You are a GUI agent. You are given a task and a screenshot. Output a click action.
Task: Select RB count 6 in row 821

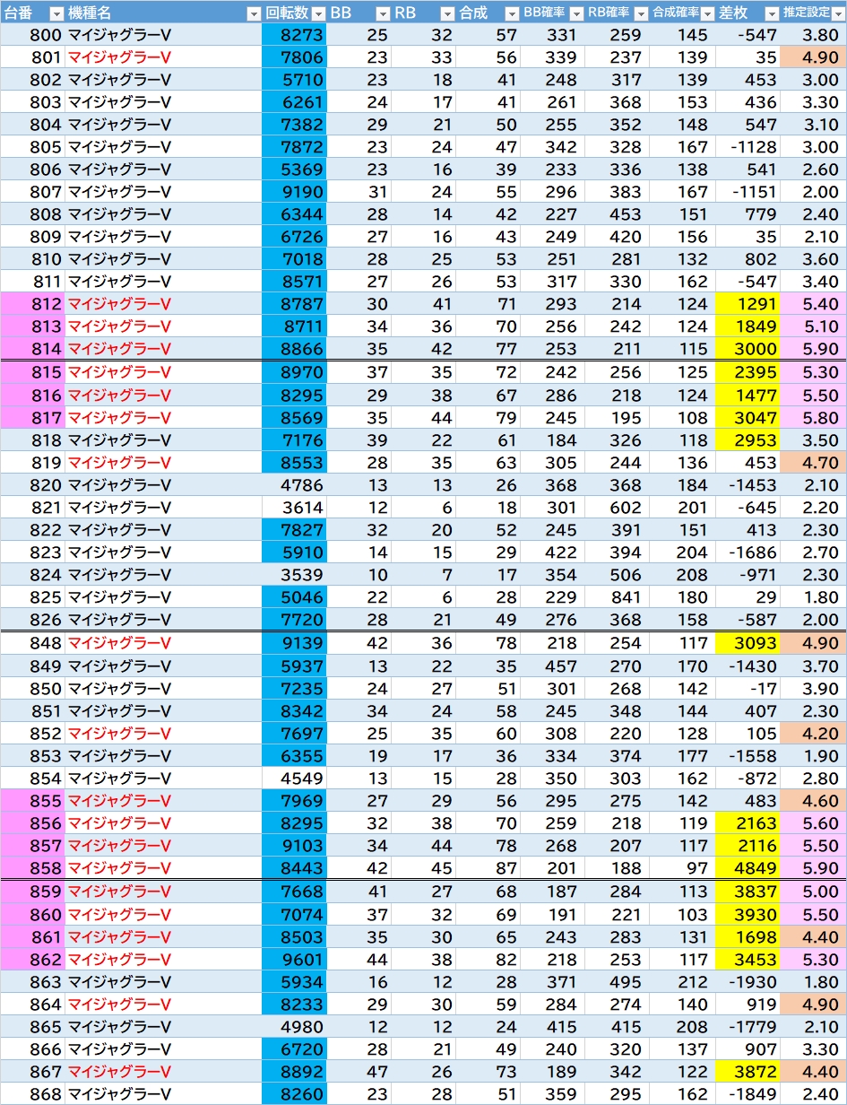click(424, 508)
